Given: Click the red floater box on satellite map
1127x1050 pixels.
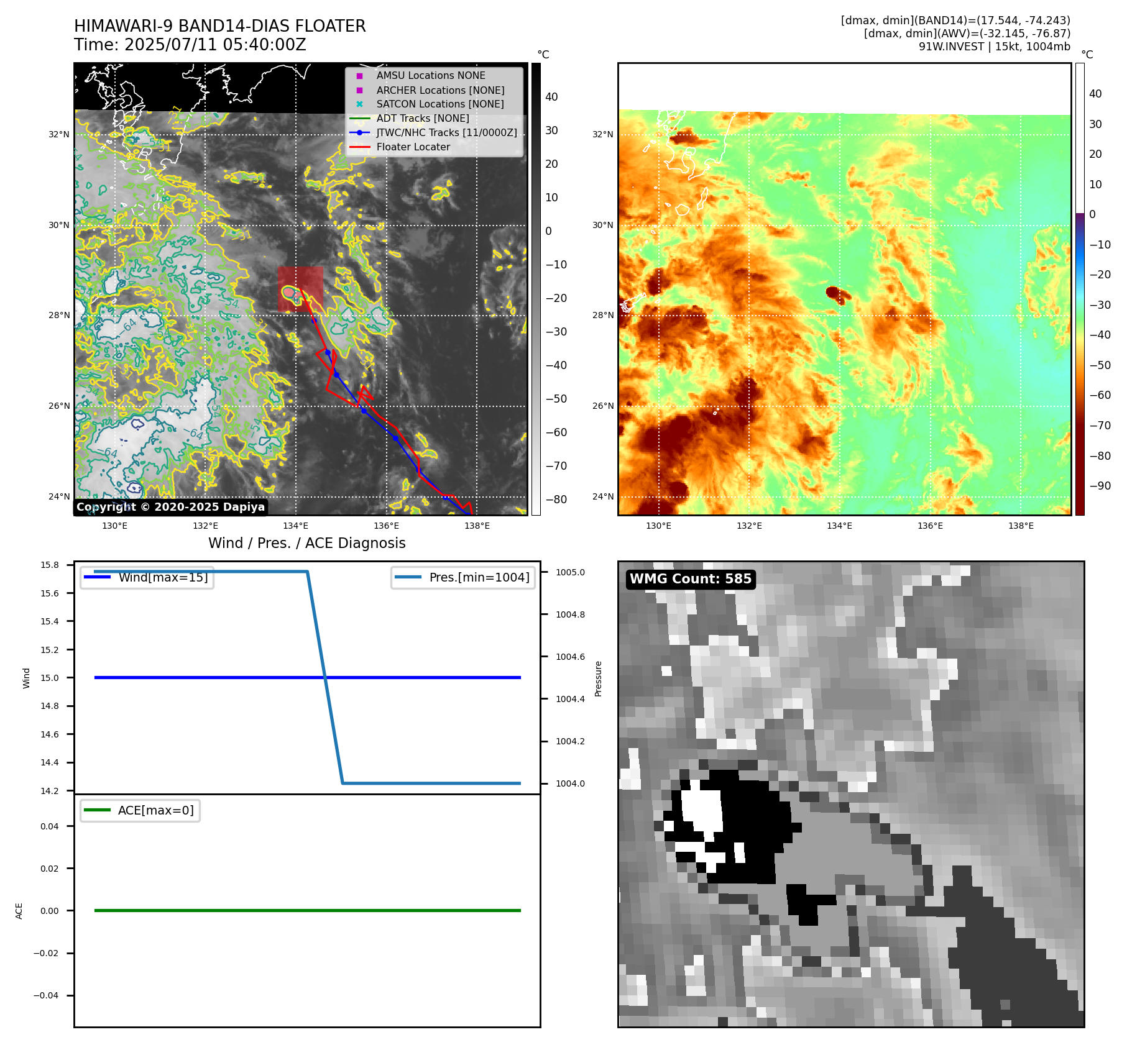Looking at the screenshot, I should pyautogui.click(x=301, y=289).
